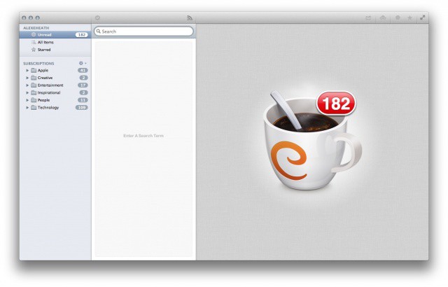The image size is (448, 287).
Task: Click inside the Search field
Action: (x=146, y=31)
